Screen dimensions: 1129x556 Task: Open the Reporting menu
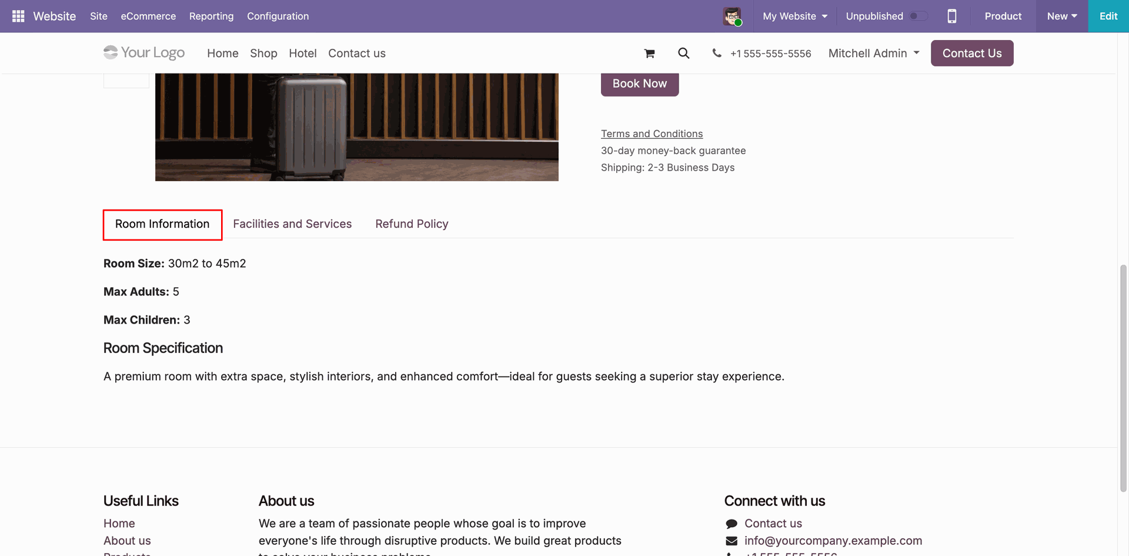pyautogui.click(x=211, y=16)
